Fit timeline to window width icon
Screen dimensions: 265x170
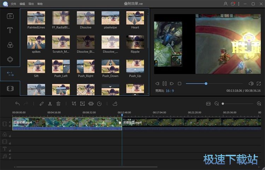pos(208,104)
